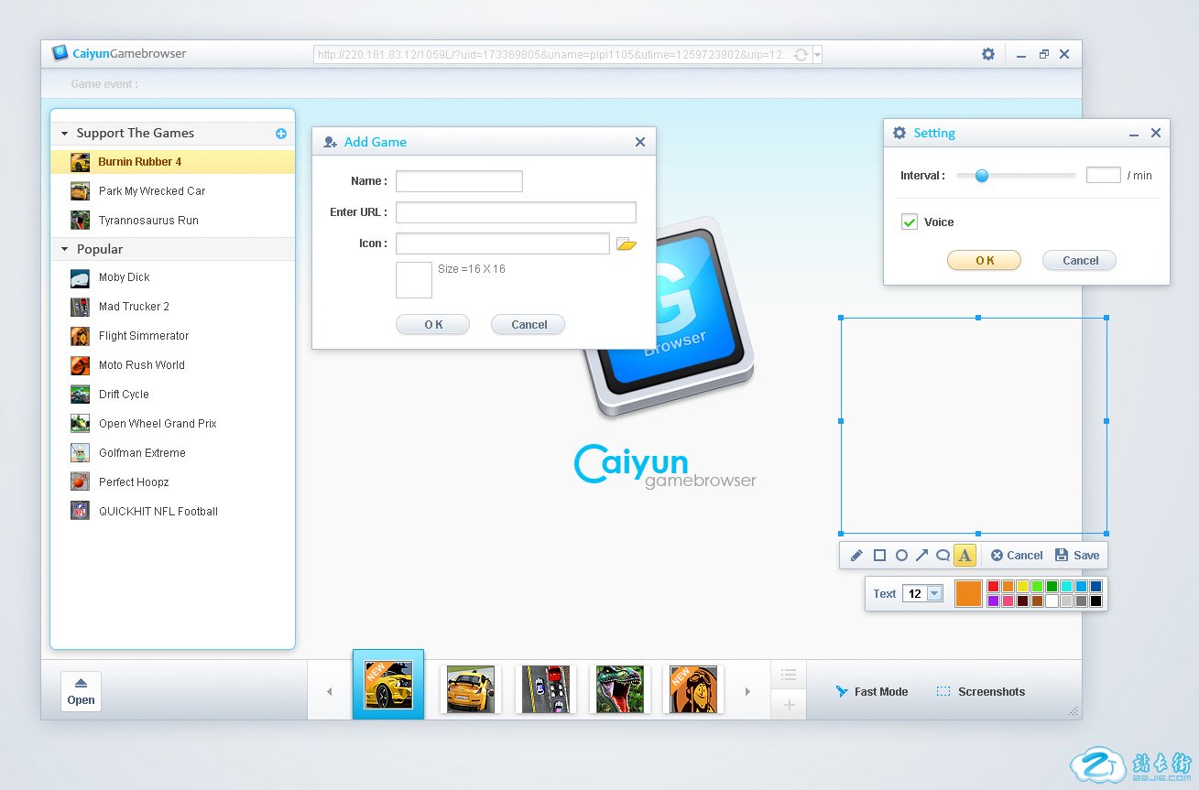Click the large orange current color swatch

point(968,594)
